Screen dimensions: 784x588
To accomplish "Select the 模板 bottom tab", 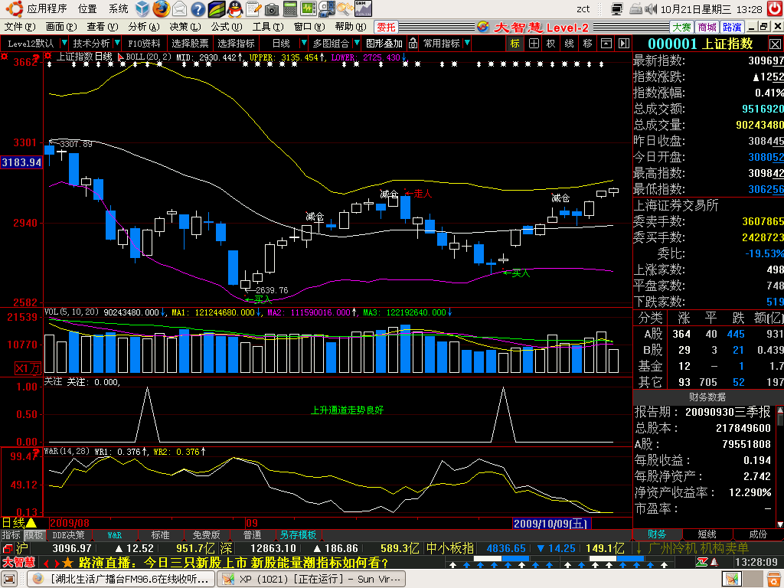I will point(34,535).
